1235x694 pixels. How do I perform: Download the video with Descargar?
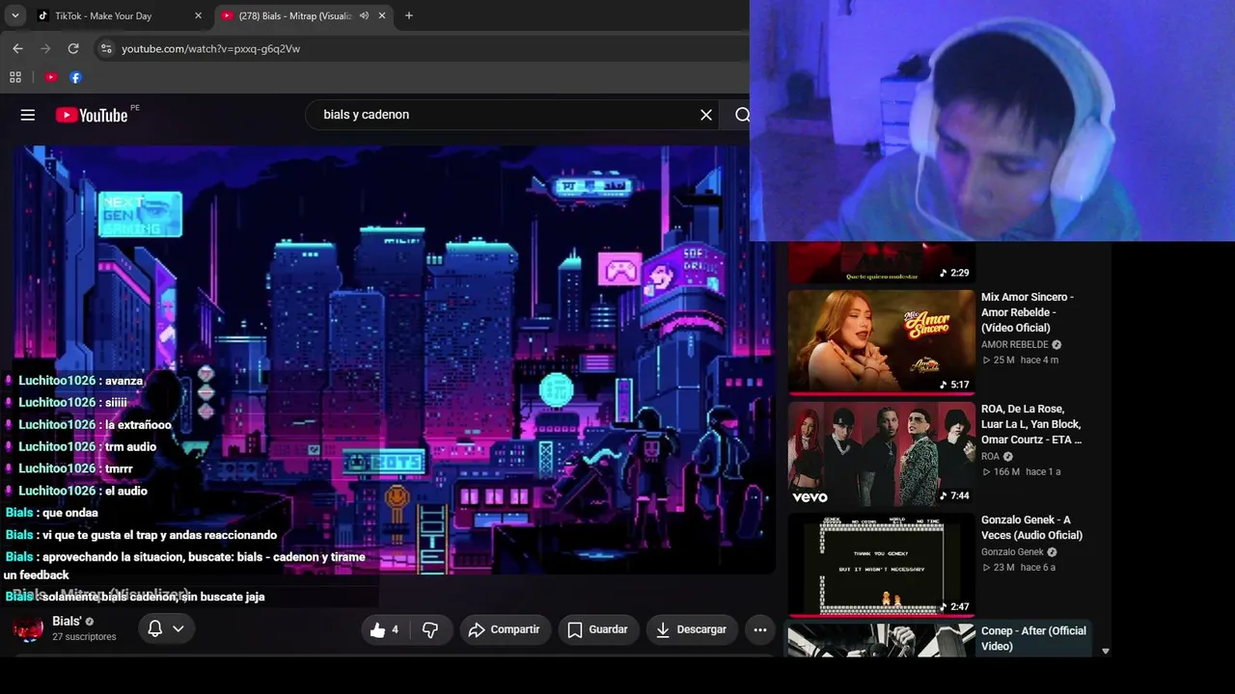click(691, 629)
